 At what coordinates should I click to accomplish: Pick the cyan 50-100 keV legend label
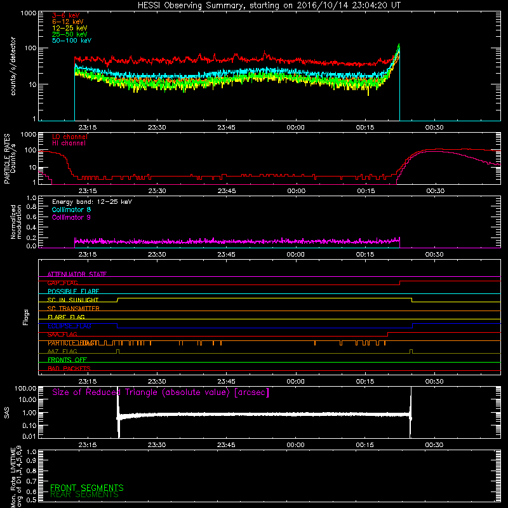pyautogui.click(x=72, y=41)
